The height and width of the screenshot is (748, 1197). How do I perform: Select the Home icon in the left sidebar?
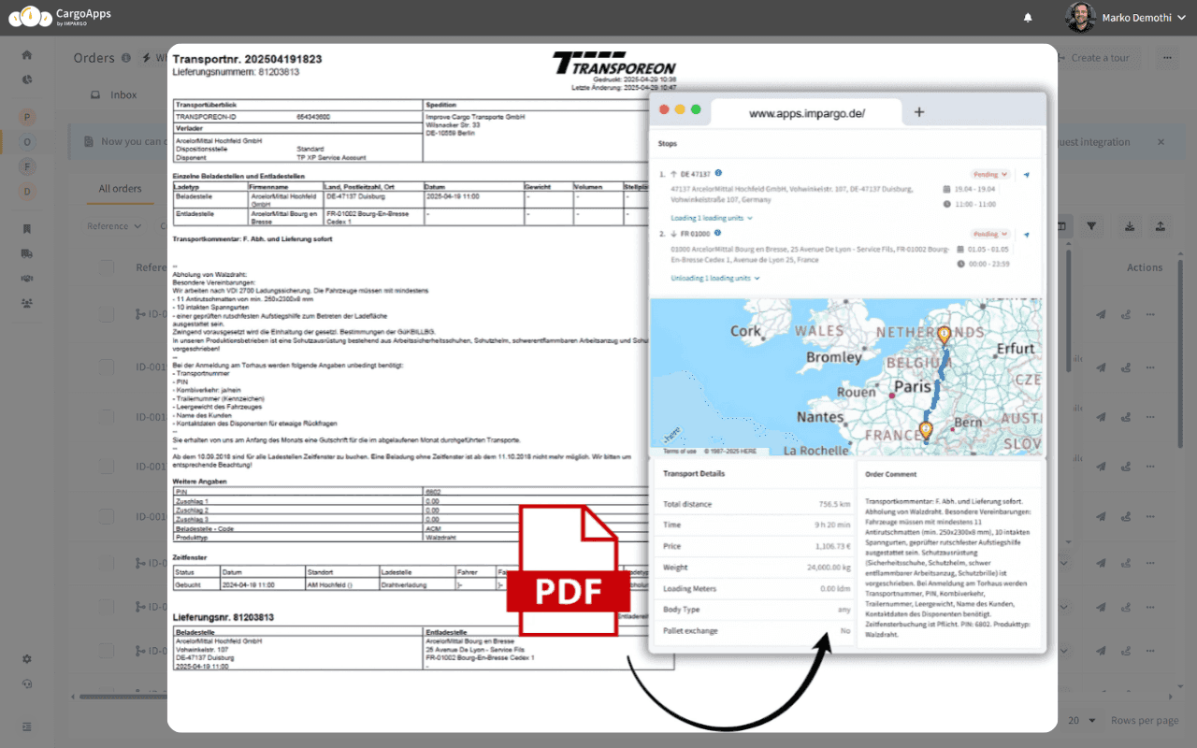click(x=26, y=55)
